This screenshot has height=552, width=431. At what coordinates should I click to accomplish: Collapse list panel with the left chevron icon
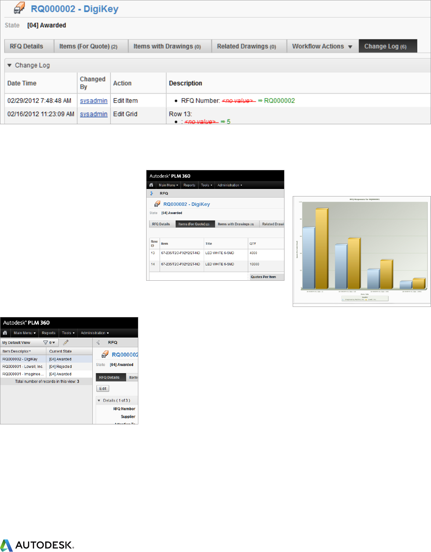98,342
